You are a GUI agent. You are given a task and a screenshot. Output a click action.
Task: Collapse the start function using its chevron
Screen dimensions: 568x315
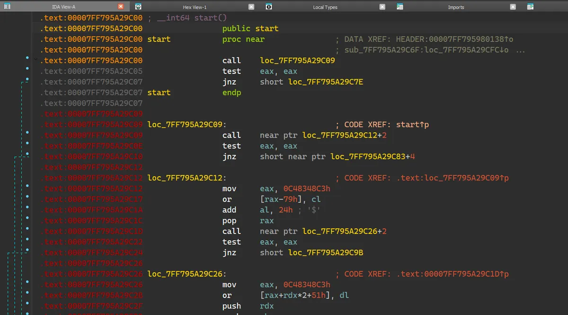click(35, 60)
